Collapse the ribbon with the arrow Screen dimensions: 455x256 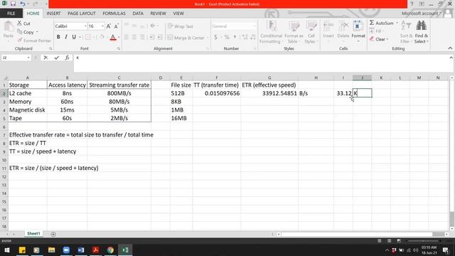tap(450, 48)
